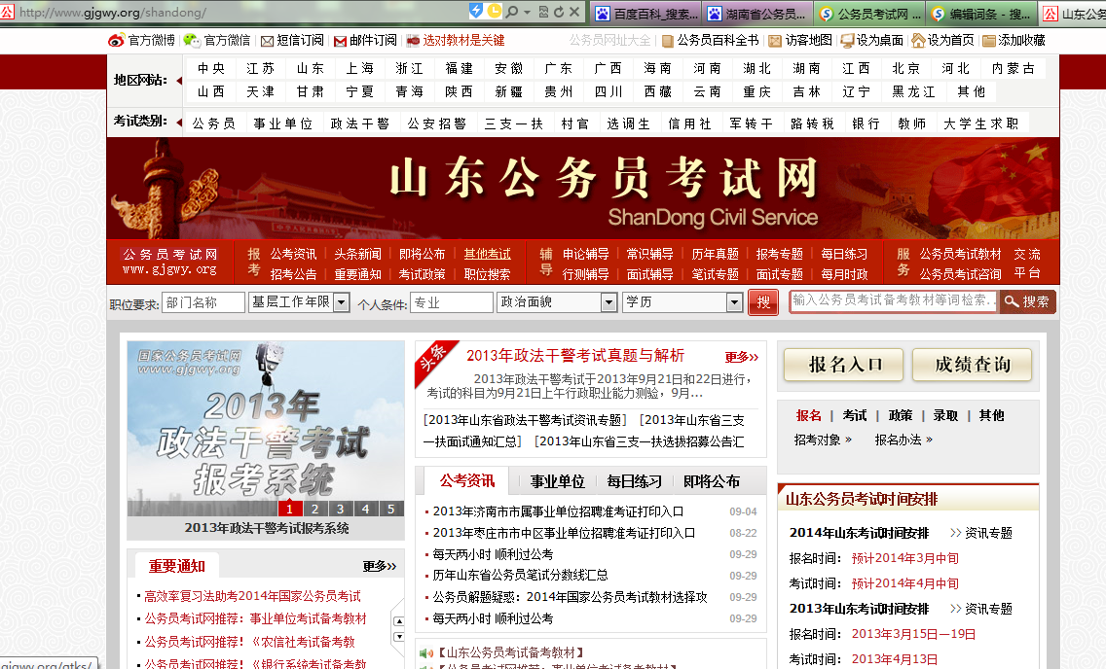Image resolution: width=1106 pixels, height=669 pixels.
Task: Click the 设为首页 house icon
Action: click(918, 40)
